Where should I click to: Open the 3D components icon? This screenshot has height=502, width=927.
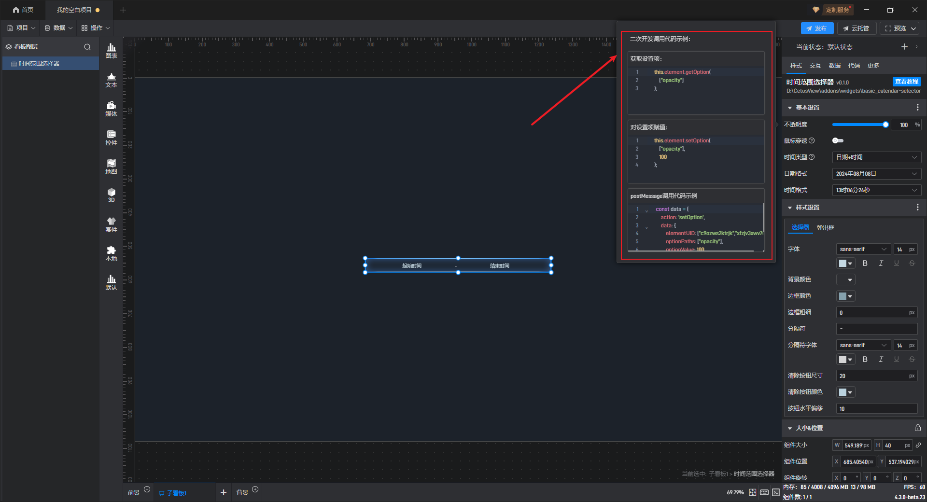coord(111,195)
